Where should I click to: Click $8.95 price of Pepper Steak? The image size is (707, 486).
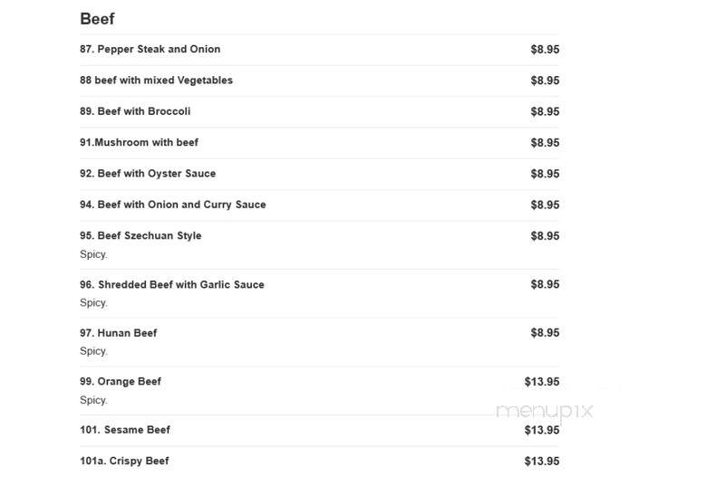click(x=545, y=50)
